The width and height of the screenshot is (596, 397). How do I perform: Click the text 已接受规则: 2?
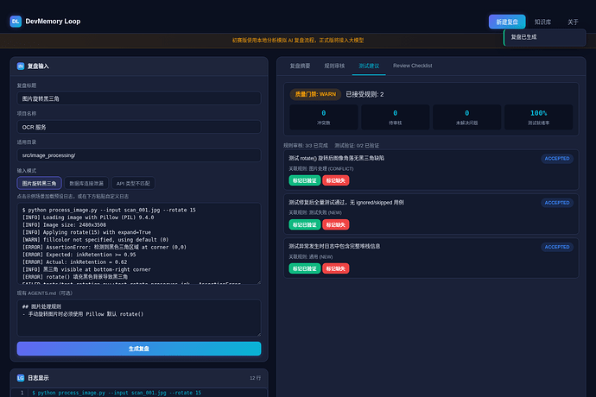tap(365, 94)
